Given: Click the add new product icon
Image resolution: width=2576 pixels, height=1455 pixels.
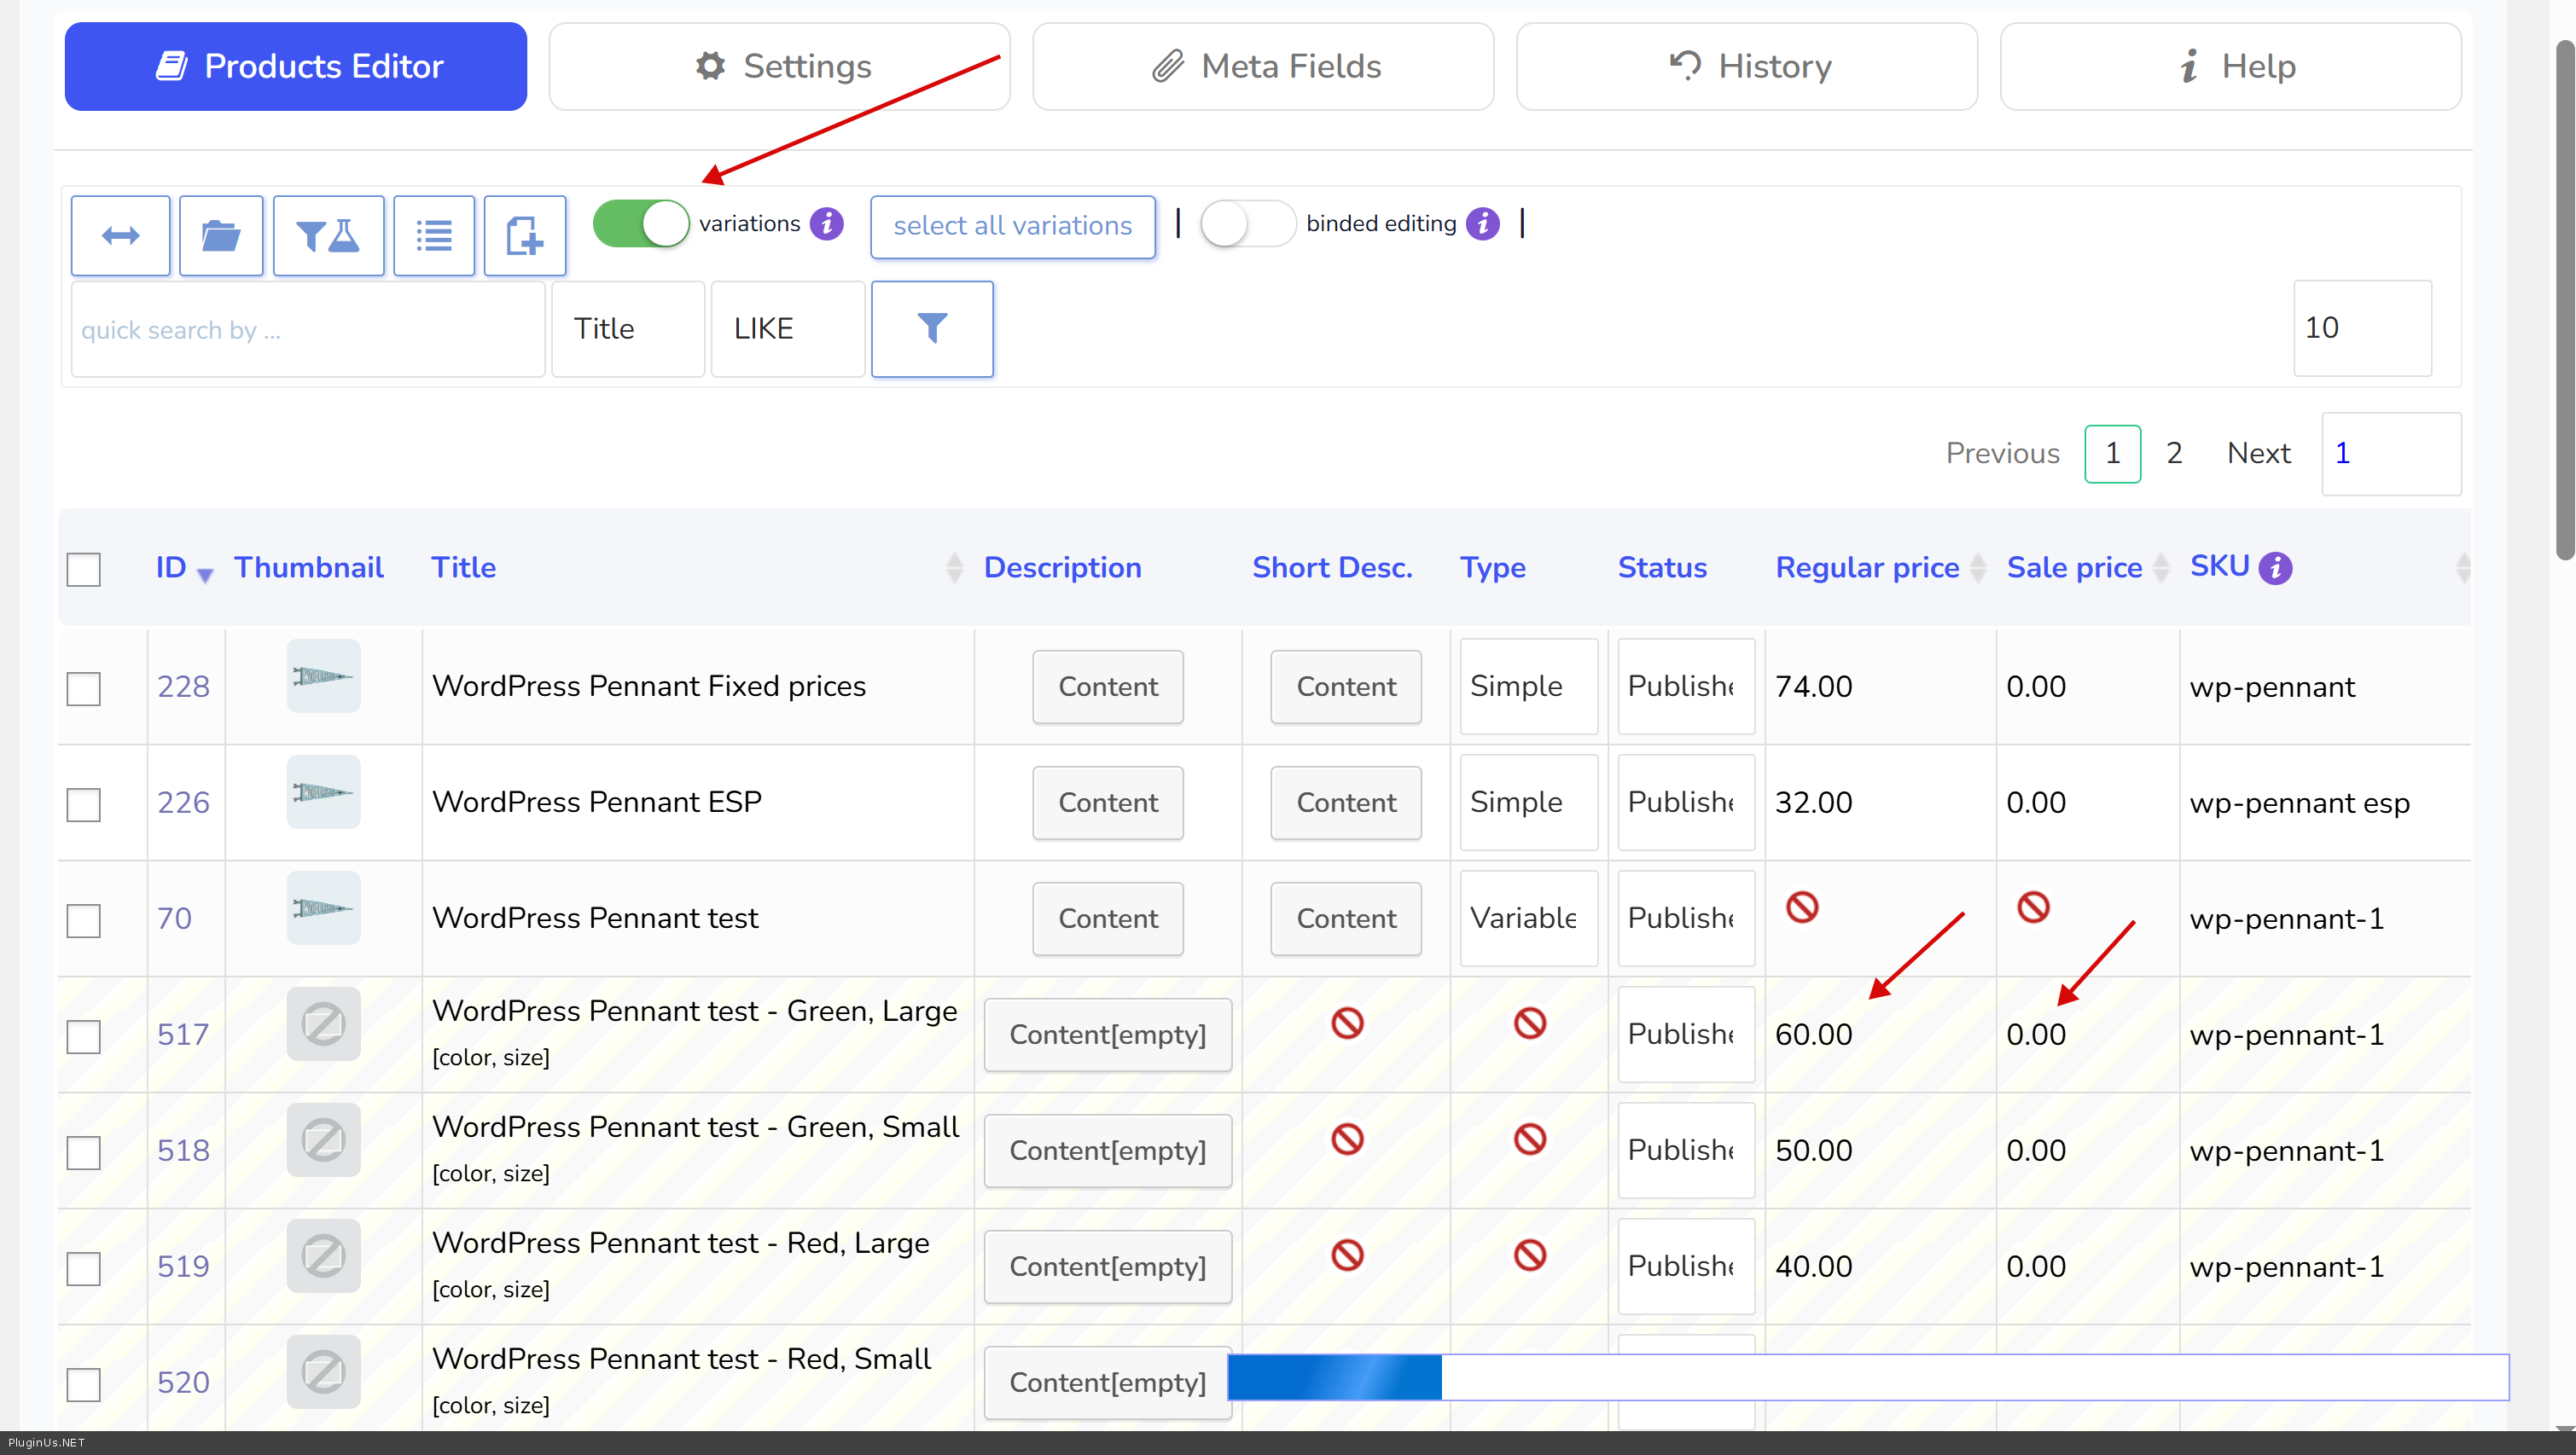Looking at the screenshot, I should click(525, 236).
